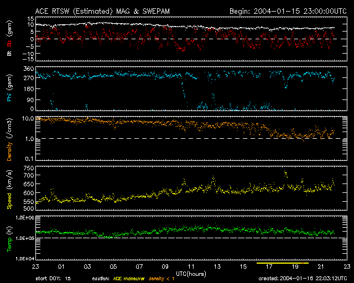Click the 'start DOY: 15' label
The image size is (354, 283).
[53, 279]
